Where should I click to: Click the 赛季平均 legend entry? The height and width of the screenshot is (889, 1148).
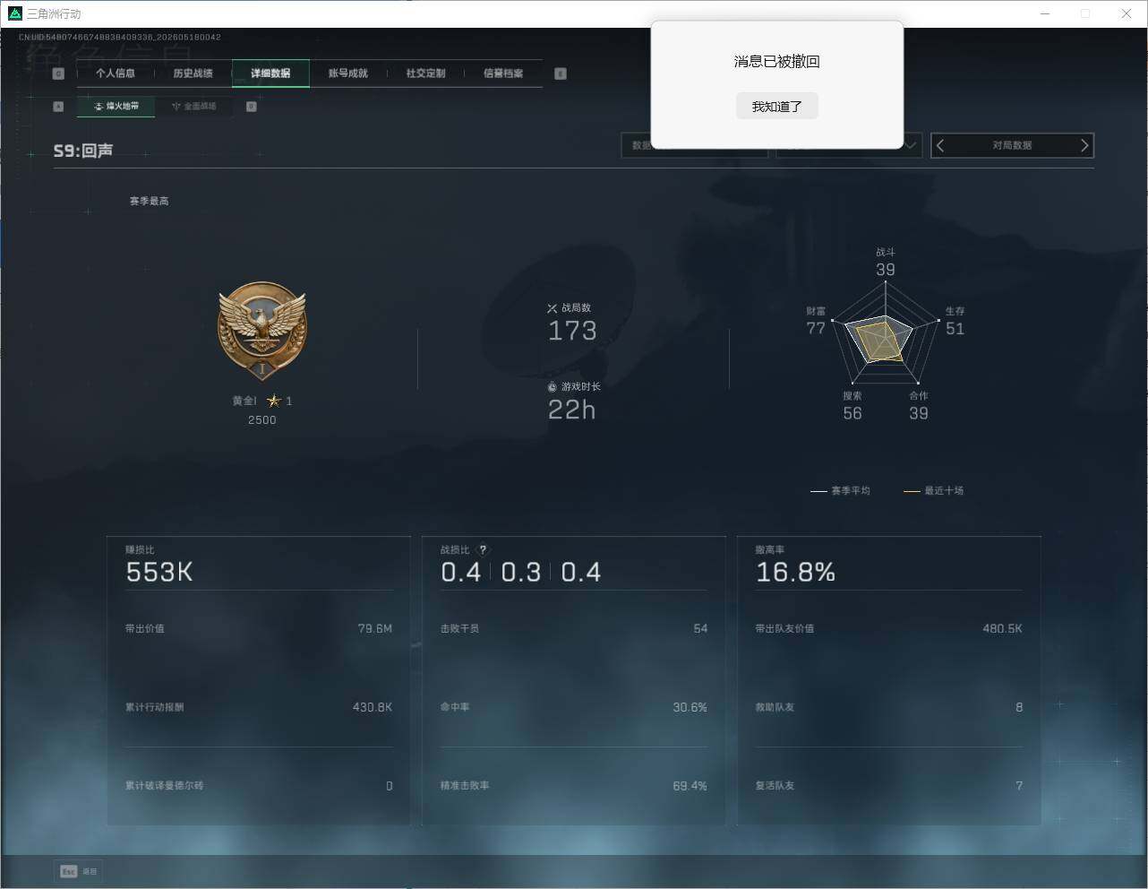click(840, 491)
